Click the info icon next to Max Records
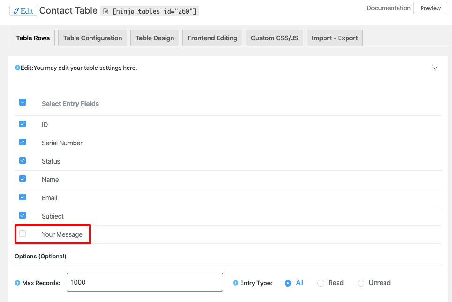The width and height of the screenshot is (452, 302). point(17,283)
